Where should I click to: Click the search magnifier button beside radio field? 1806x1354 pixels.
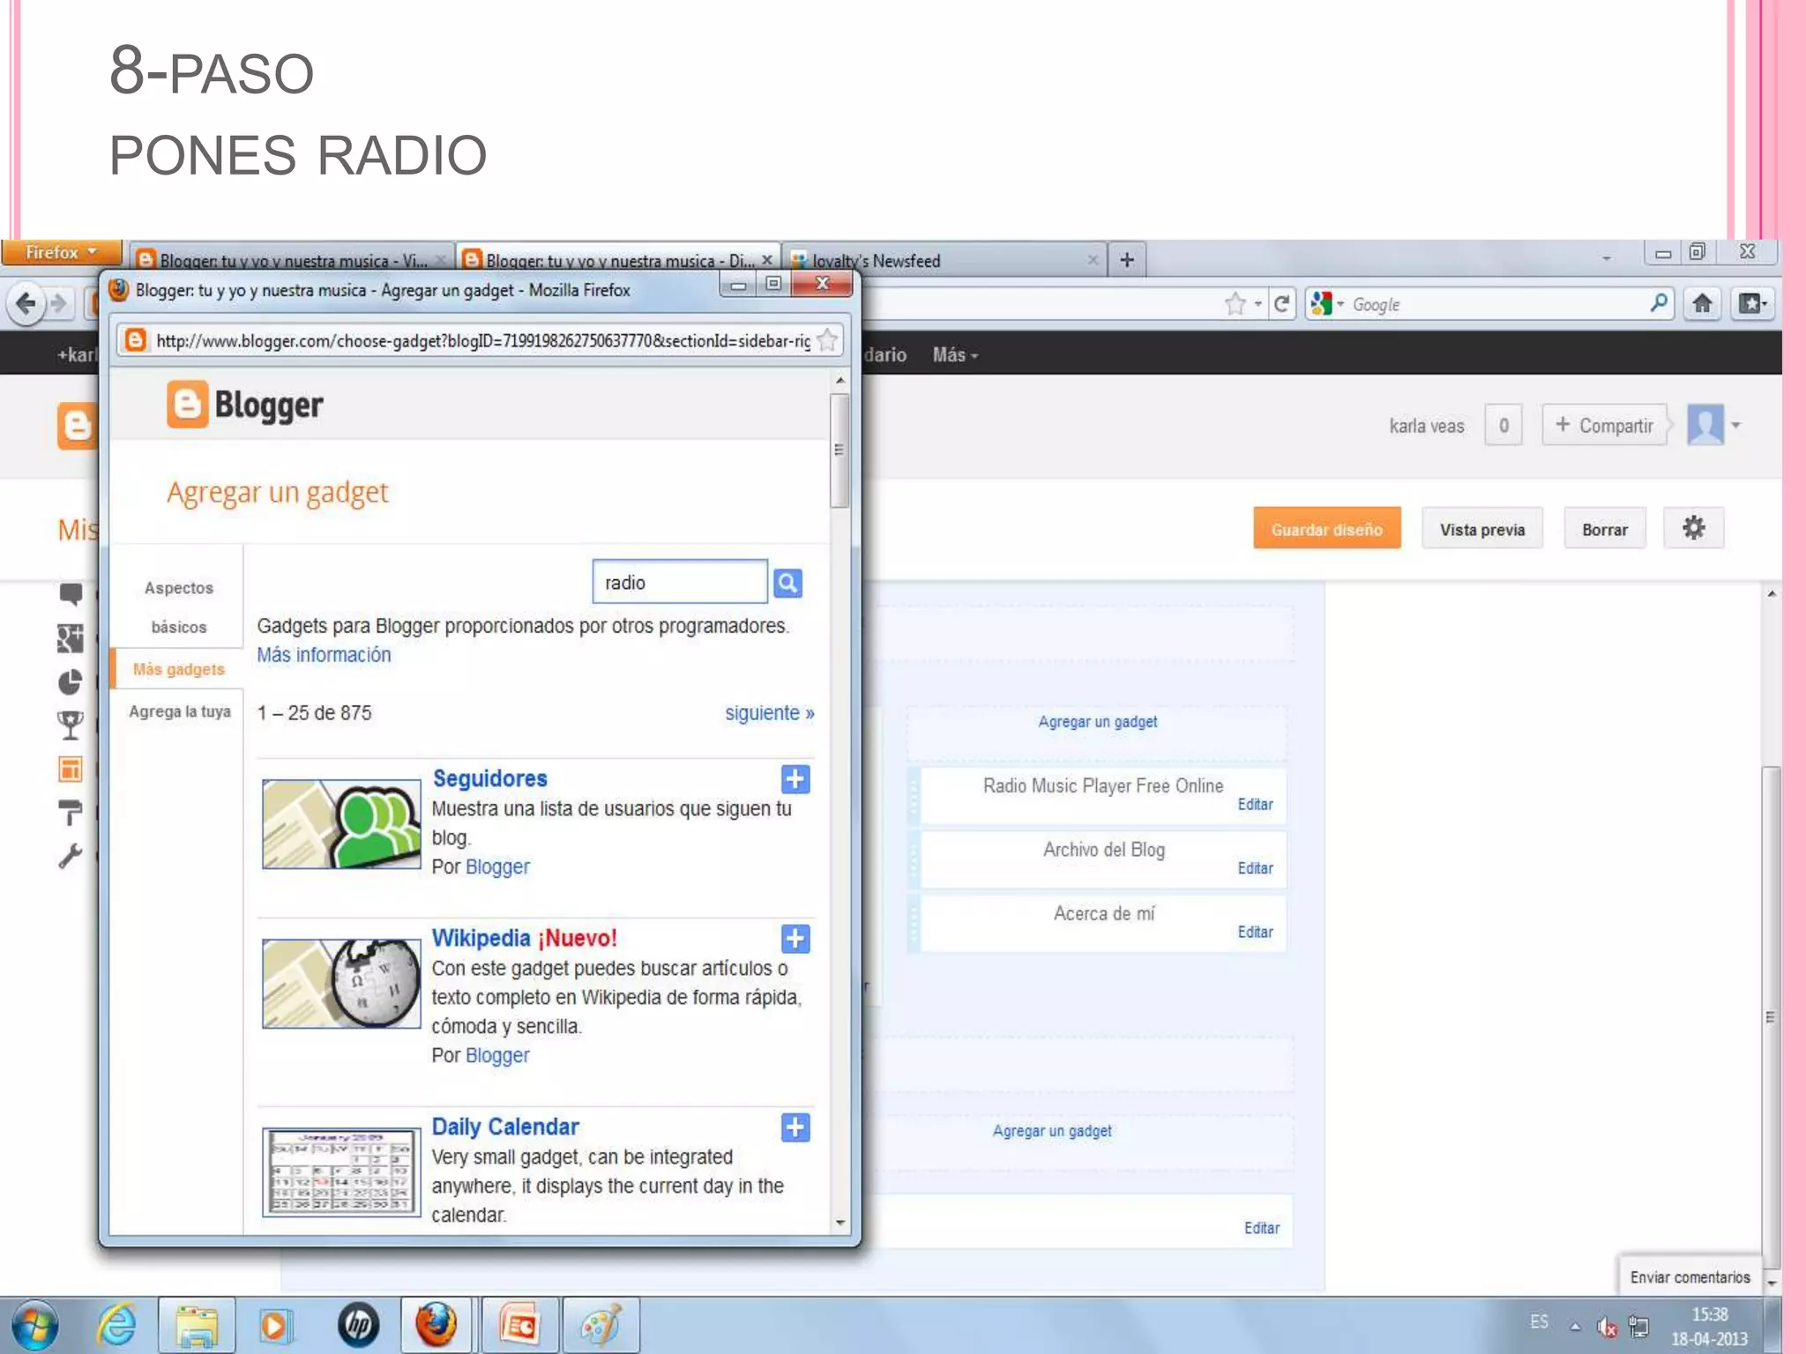pos(787,583)
